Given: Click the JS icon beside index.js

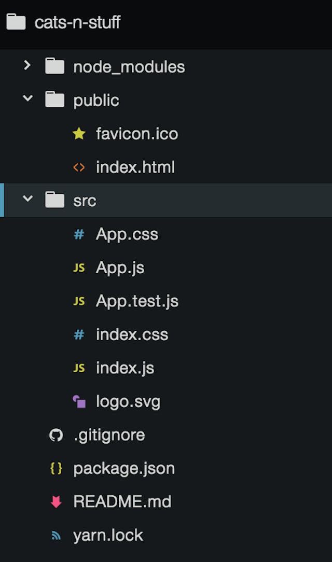Looking at the screenshot, I should click(79, 368).
